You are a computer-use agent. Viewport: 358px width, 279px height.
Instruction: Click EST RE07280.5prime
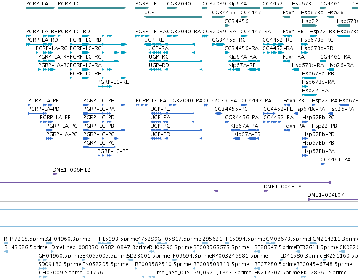(257, 268)
